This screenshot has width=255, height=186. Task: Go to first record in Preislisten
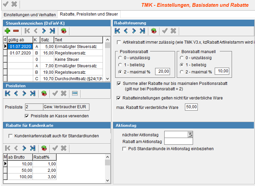(7, 93)
